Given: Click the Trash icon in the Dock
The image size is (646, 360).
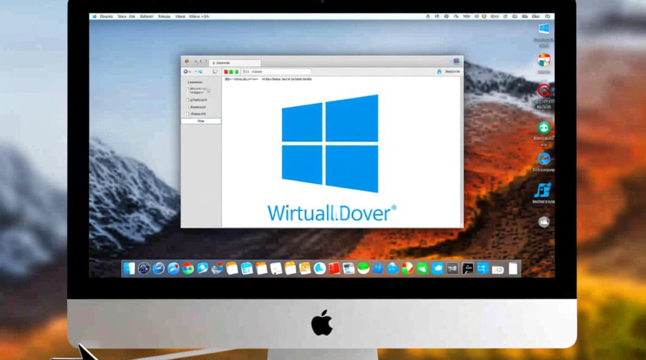Looking at the screenshot, I should (x=513, y=268).
